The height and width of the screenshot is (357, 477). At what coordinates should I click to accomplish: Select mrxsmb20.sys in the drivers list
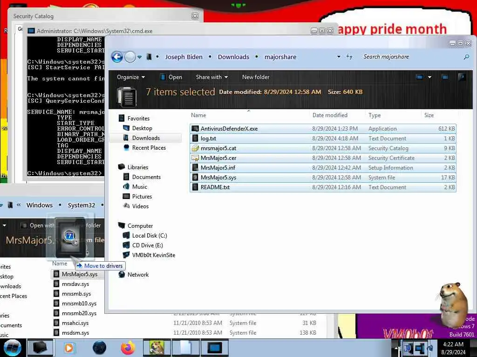79,313
